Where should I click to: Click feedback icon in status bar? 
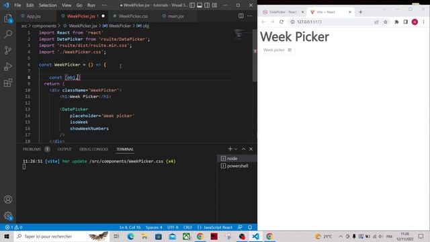tap(240, 227)
